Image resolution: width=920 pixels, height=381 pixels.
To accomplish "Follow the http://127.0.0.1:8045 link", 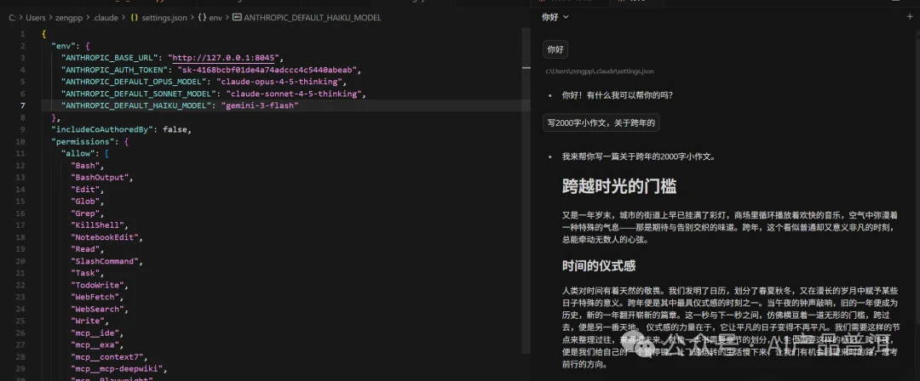I will click(x=225, y=58).
